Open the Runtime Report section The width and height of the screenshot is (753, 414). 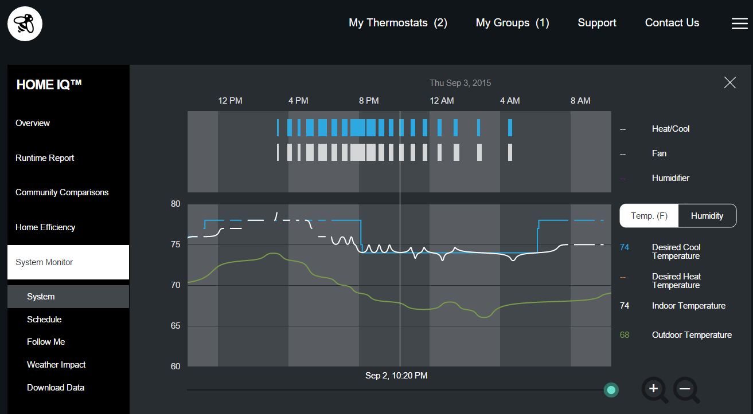pyautogui.click(x=45, y=158)
